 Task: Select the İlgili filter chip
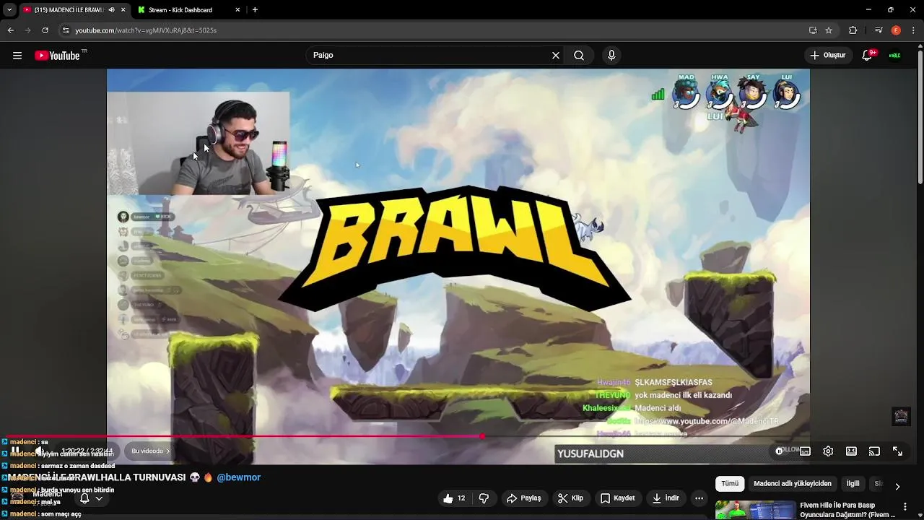[x=853, y=483]
